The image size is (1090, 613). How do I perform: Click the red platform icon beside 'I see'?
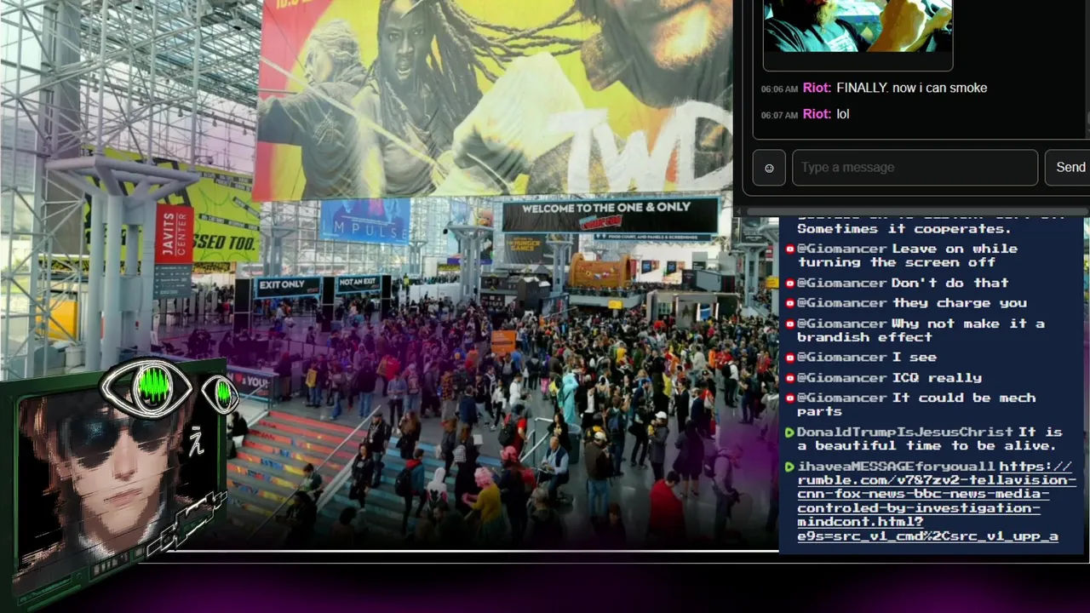(789, 358)
